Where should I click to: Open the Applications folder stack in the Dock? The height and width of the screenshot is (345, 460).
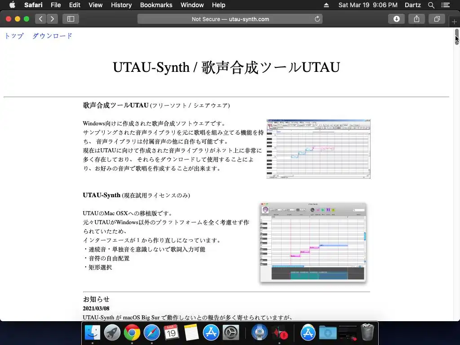308,332
